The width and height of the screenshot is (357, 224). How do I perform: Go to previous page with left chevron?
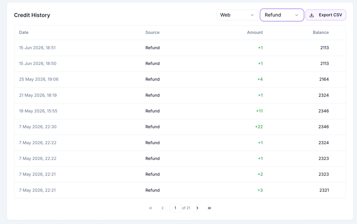(163, 208)
